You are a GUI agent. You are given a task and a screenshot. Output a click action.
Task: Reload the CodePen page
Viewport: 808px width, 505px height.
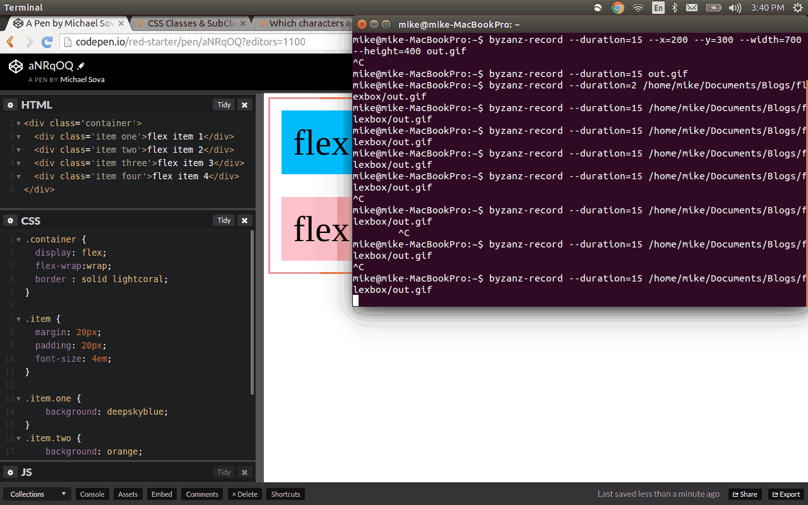[47, 42]
